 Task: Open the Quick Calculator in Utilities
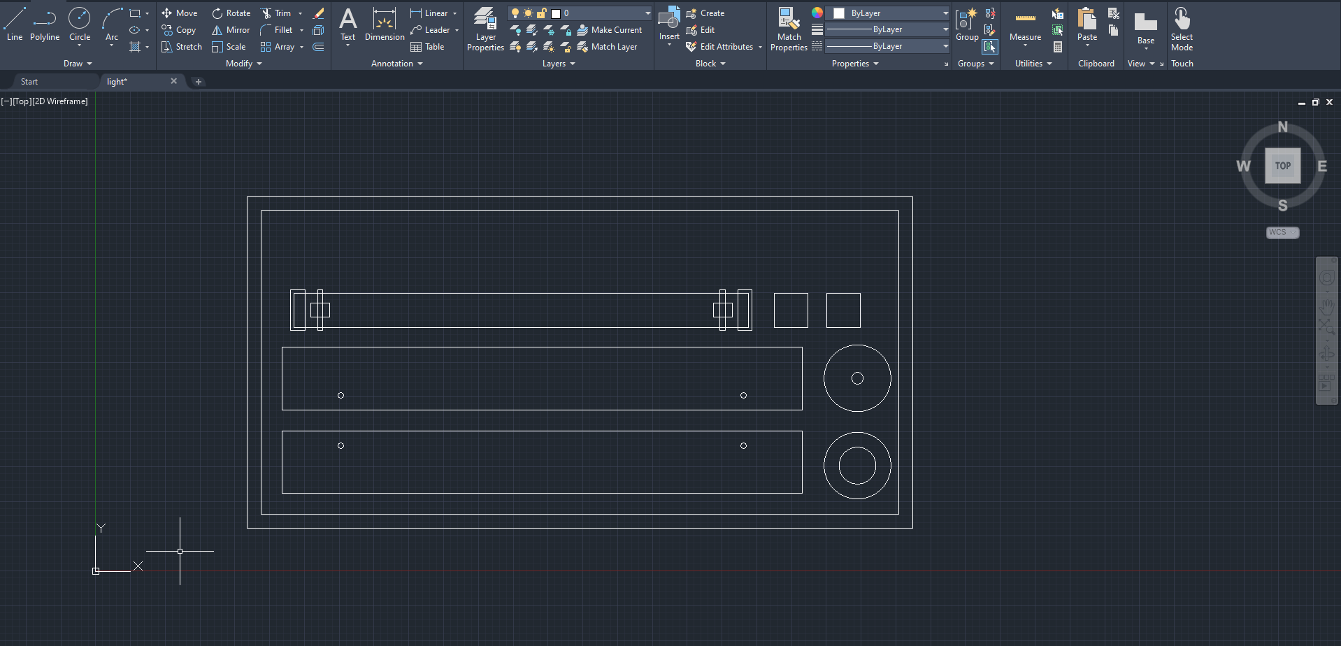pos(1057,47)
